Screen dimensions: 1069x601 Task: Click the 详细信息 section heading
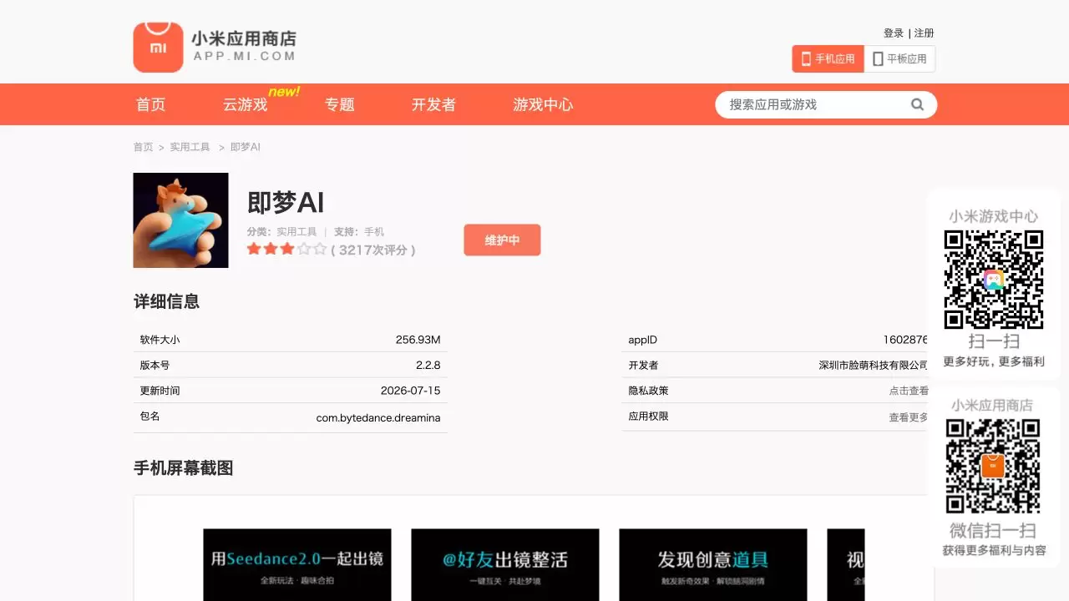167,301
